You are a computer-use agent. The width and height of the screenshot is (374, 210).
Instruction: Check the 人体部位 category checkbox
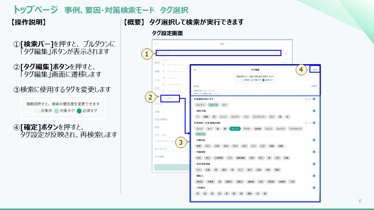[x=195, y=188]
